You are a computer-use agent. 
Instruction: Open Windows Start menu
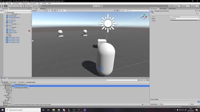pos(2,110)
